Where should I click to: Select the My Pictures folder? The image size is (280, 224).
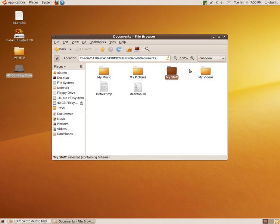coord(138,72)
